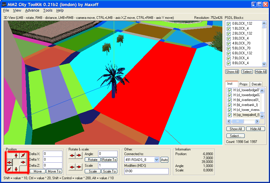Switch to the Props tab
The image size is (270, 183).
click(244, 84)
